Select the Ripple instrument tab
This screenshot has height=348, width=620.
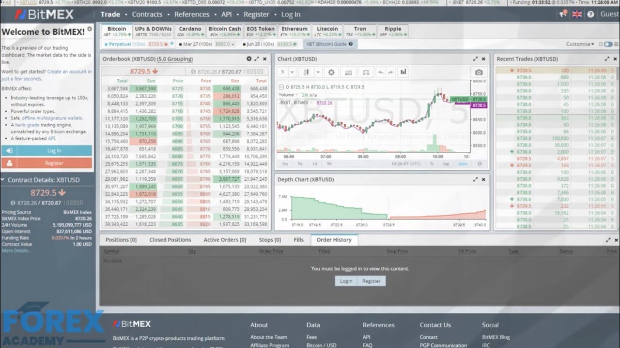tap(393, 31)
